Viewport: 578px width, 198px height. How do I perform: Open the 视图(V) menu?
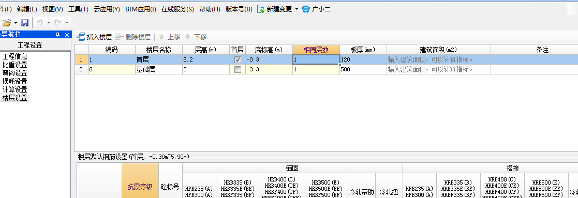click(x=53, y=9)
